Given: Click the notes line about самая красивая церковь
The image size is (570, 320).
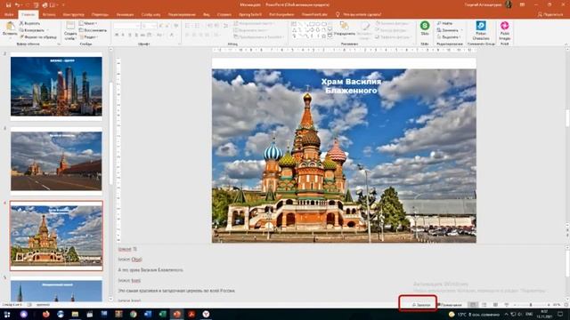Looking at the screenshot, I should tap(176, 291).
